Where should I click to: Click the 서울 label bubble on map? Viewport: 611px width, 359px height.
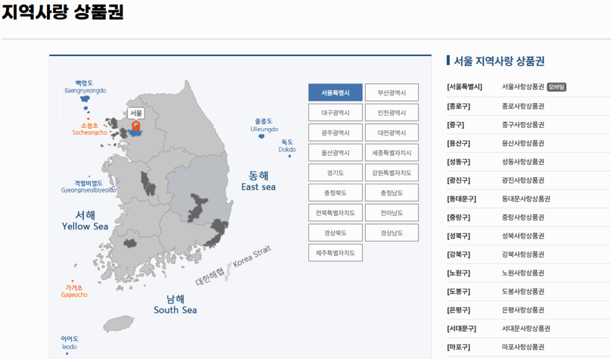tap(136, 113)
